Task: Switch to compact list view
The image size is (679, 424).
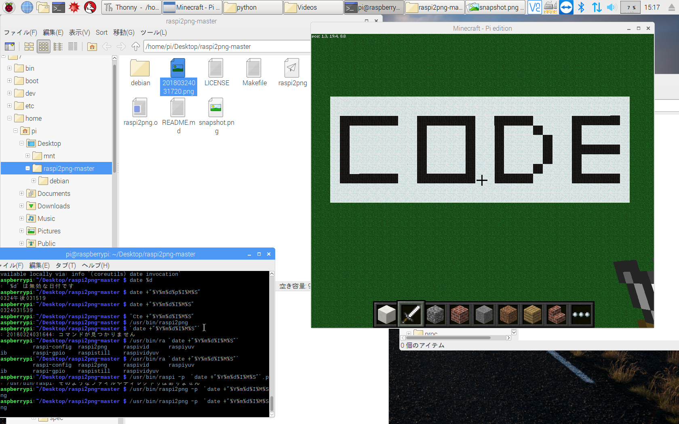Action: (58, 46)
